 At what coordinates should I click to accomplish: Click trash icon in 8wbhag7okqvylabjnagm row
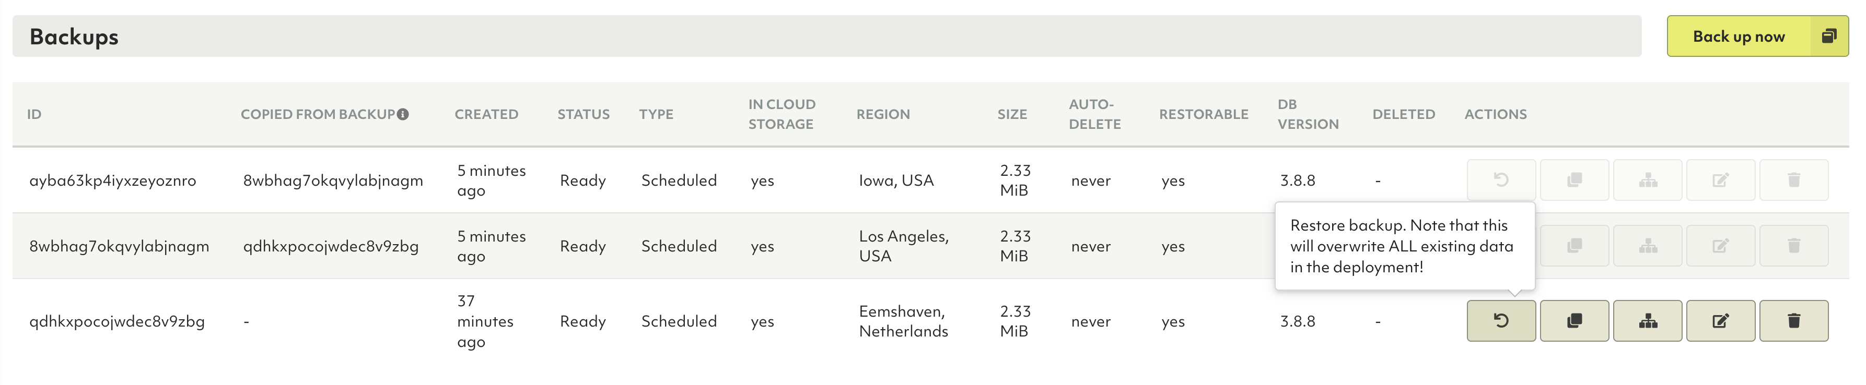click(x=1793, y=245)
